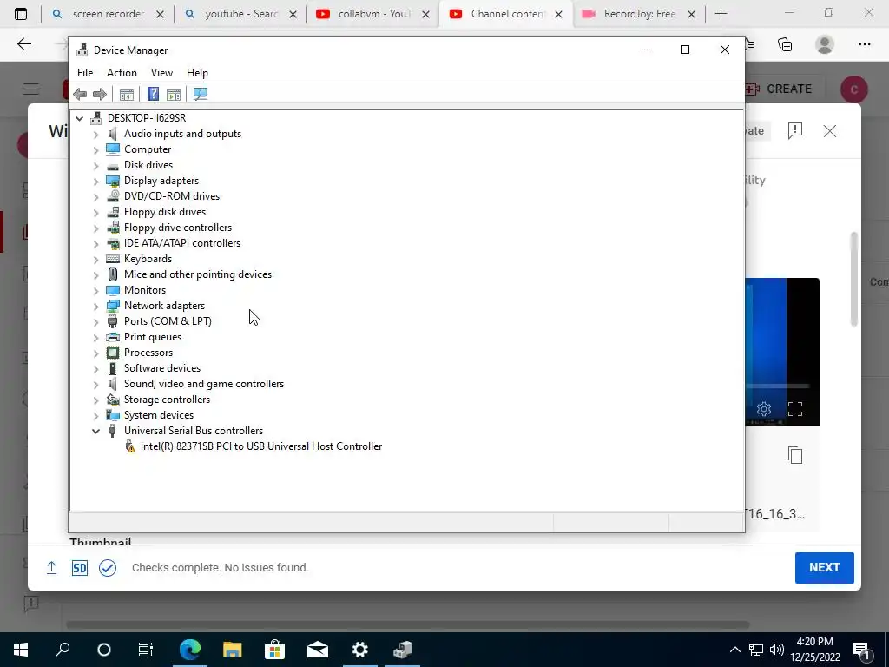Open the Action menu in Device Manager
889x667 pixels.
[122, 73]
